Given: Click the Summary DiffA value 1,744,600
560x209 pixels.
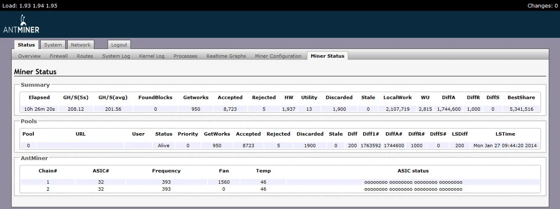Looking at the screenshot, I should pyautogui.click(x=449, y=109).
